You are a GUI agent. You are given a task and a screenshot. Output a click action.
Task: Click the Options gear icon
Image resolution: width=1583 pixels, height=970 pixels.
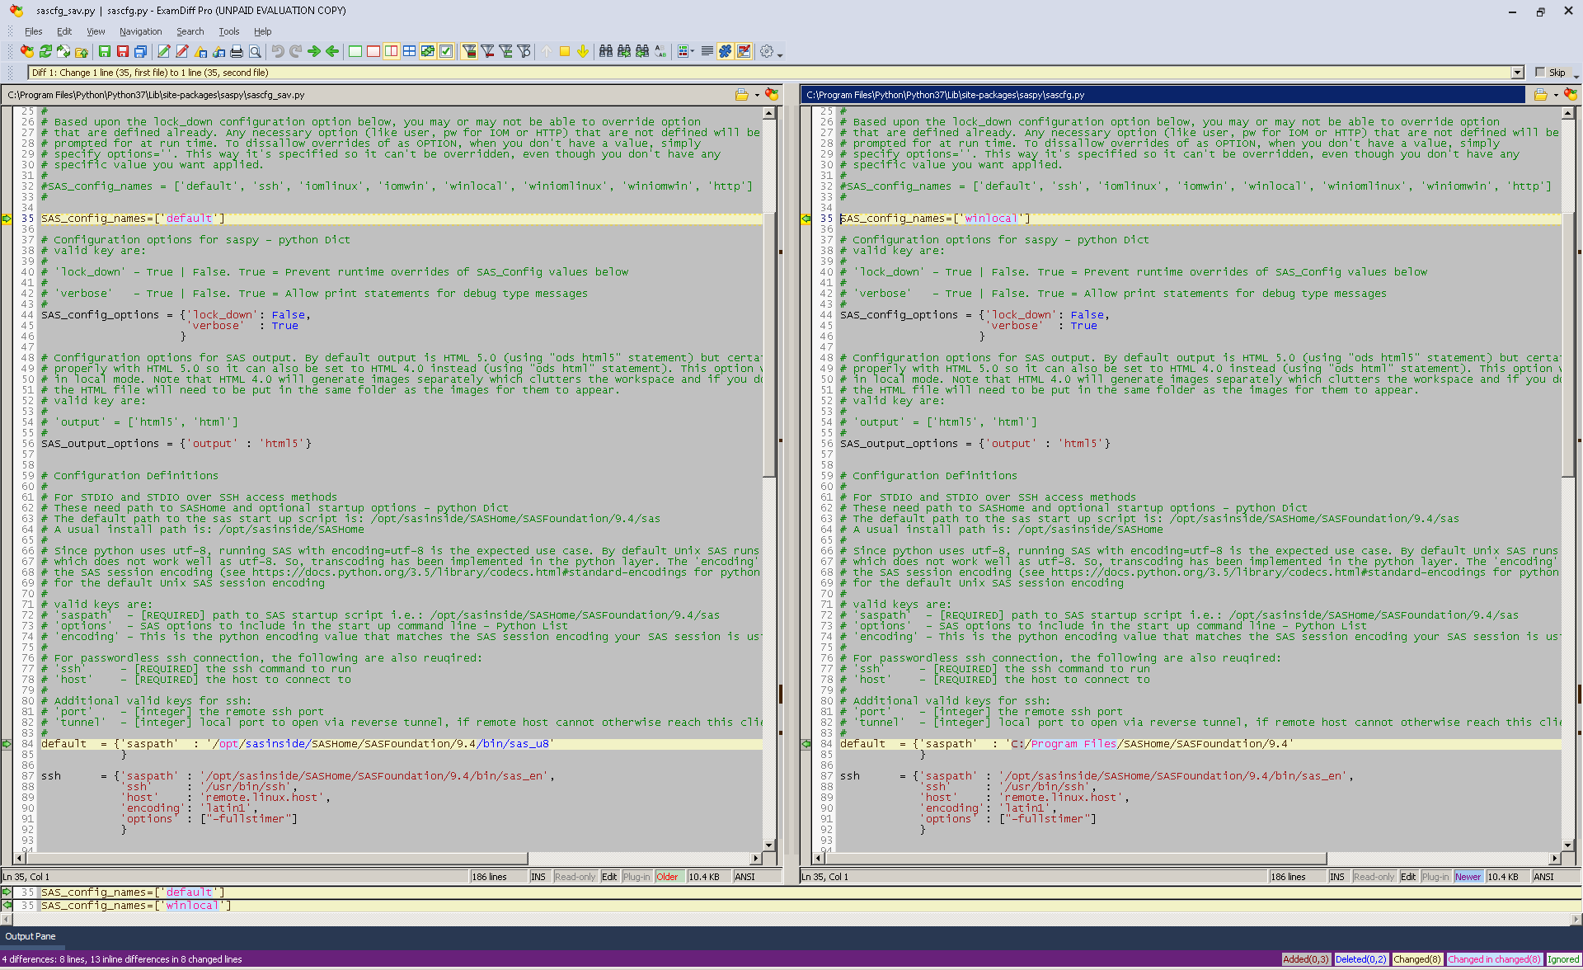click(x=767, y=52)
